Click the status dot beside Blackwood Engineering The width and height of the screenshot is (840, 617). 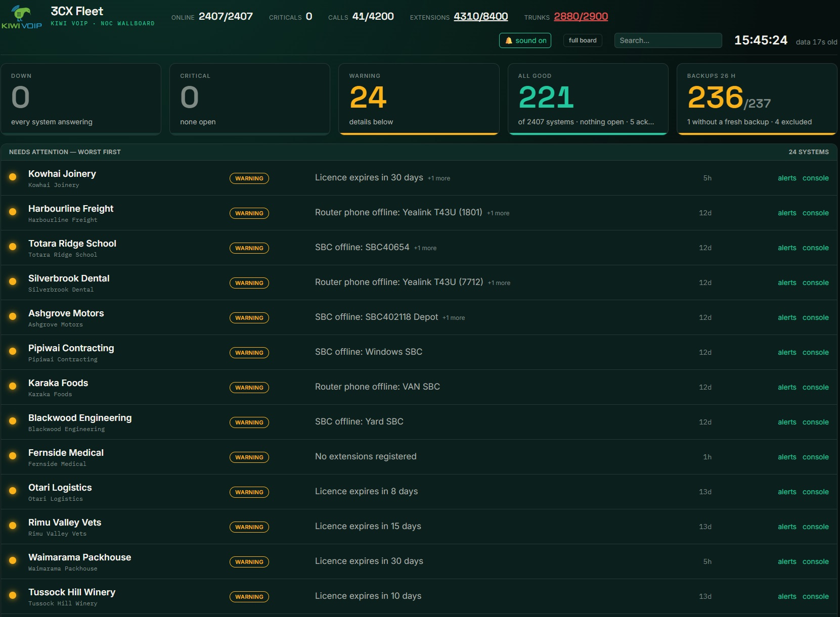13,421
